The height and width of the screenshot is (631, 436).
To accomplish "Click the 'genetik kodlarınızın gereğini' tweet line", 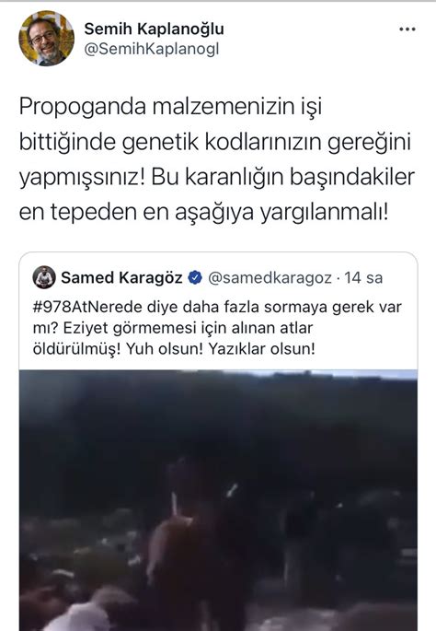I will pyautogui.click(x=266, y=143).
